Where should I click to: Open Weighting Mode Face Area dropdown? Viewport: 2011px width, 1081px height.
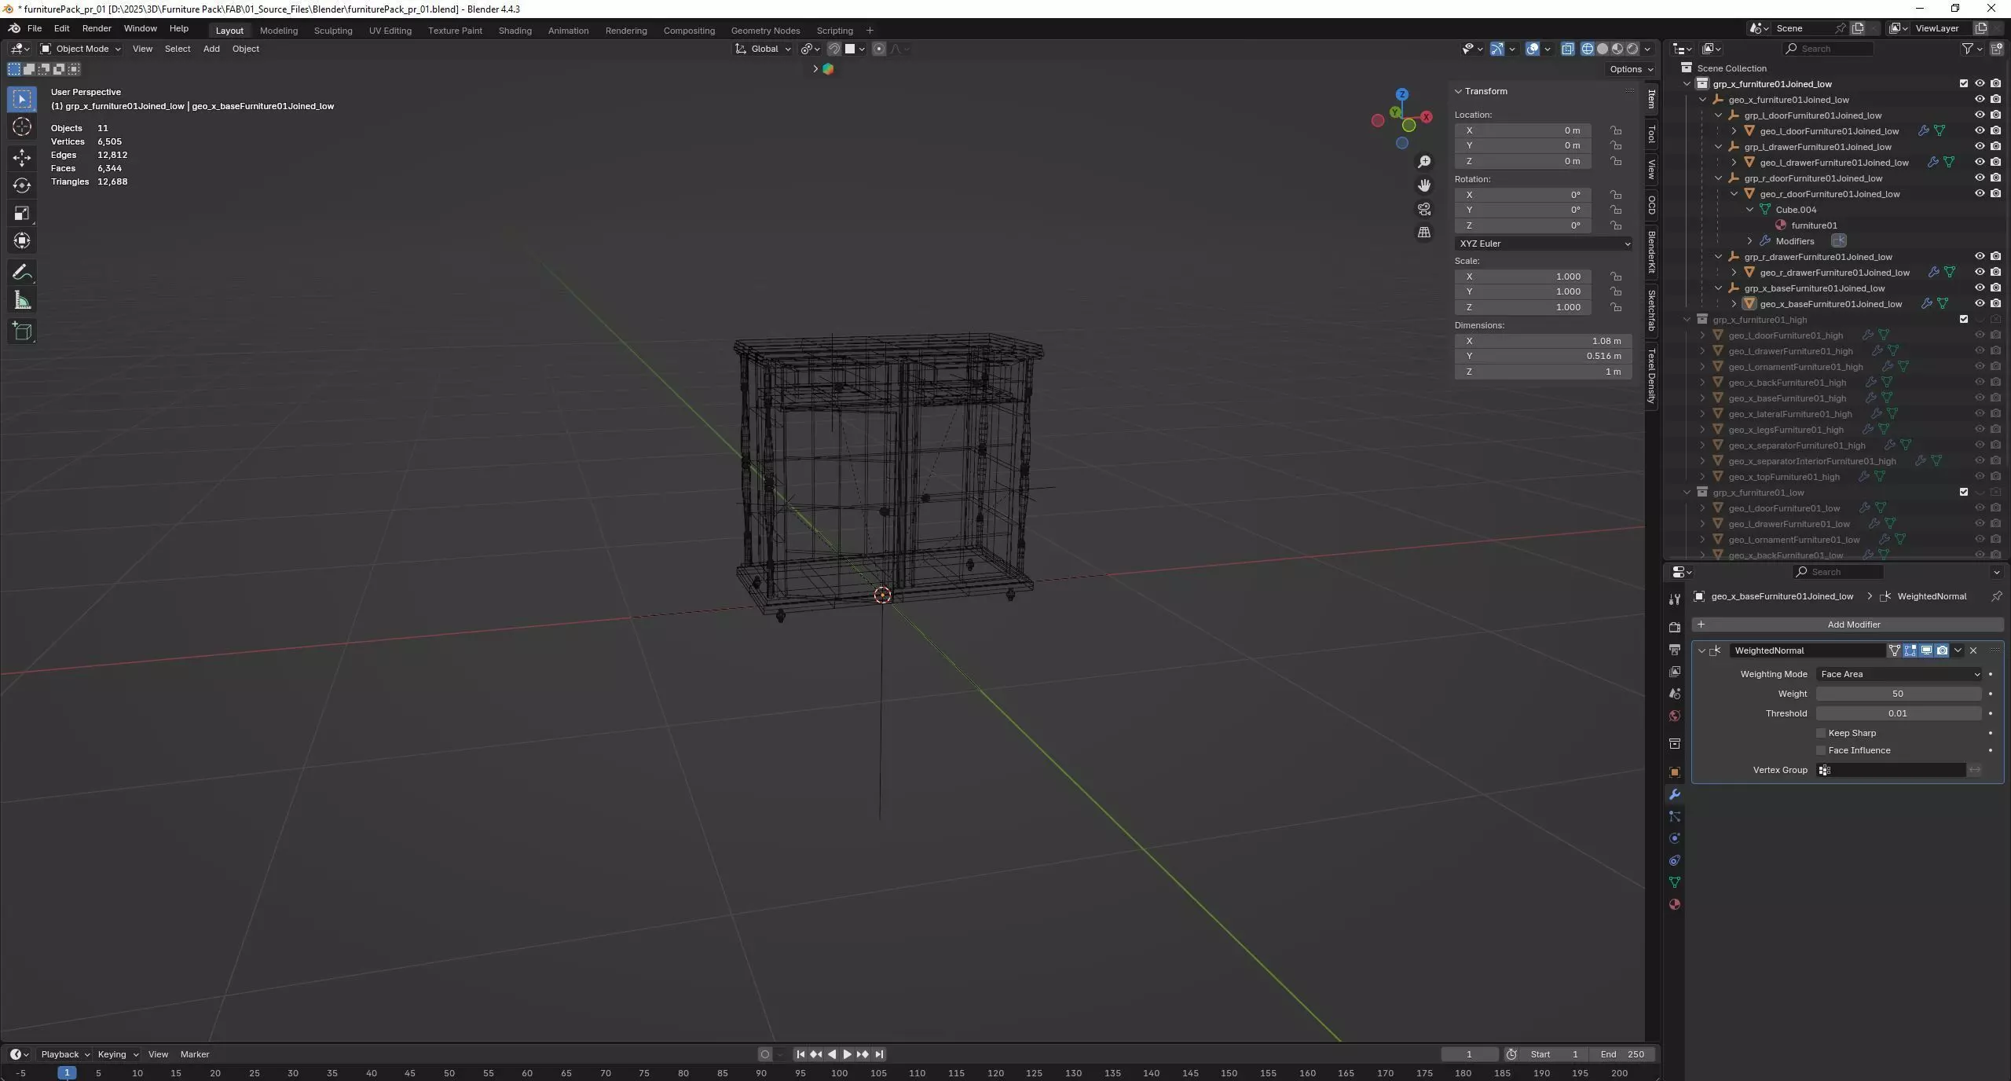click(x=1899, y=674)
